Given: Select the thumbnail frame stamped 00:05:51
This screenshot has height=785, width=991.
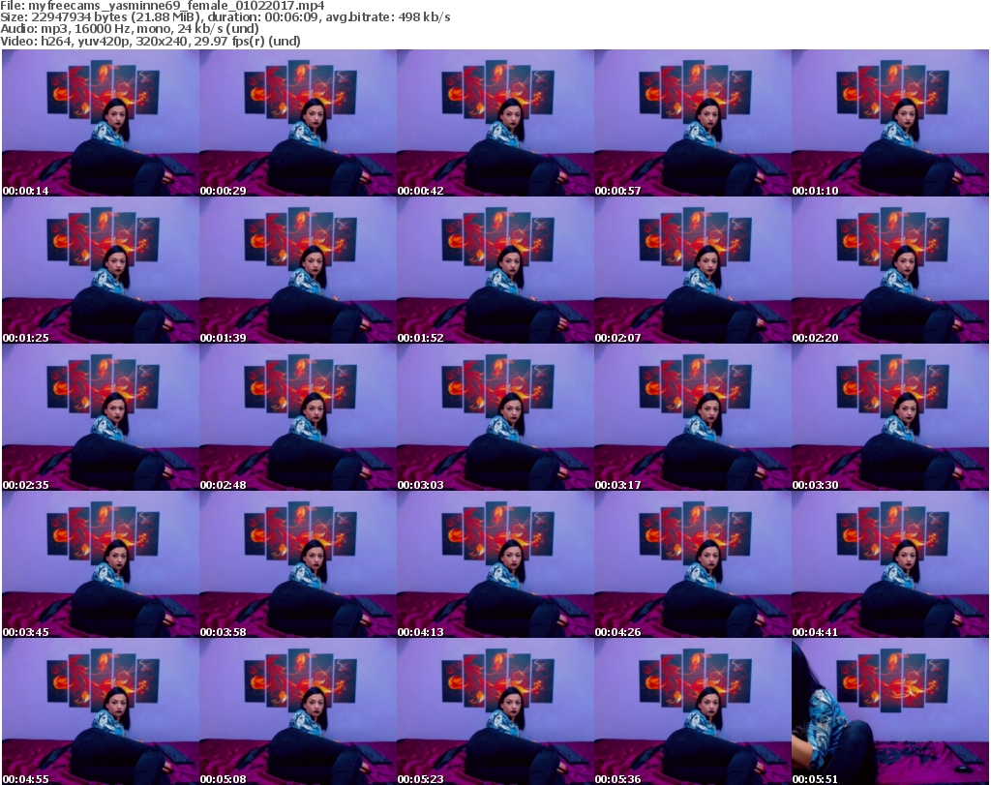Looking at the screenshot, I should (890, 711).
